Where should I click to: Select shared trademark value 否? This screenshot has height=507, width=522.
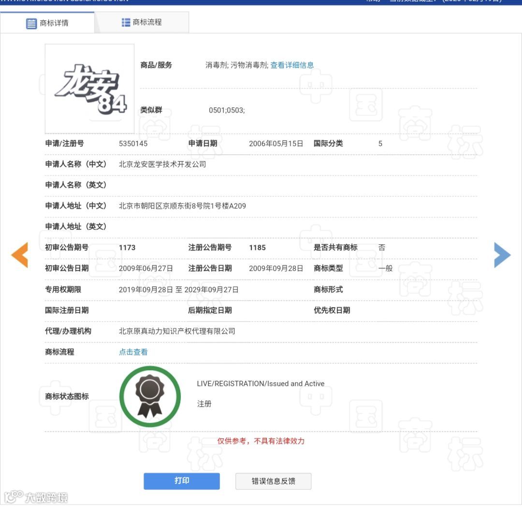381,248
